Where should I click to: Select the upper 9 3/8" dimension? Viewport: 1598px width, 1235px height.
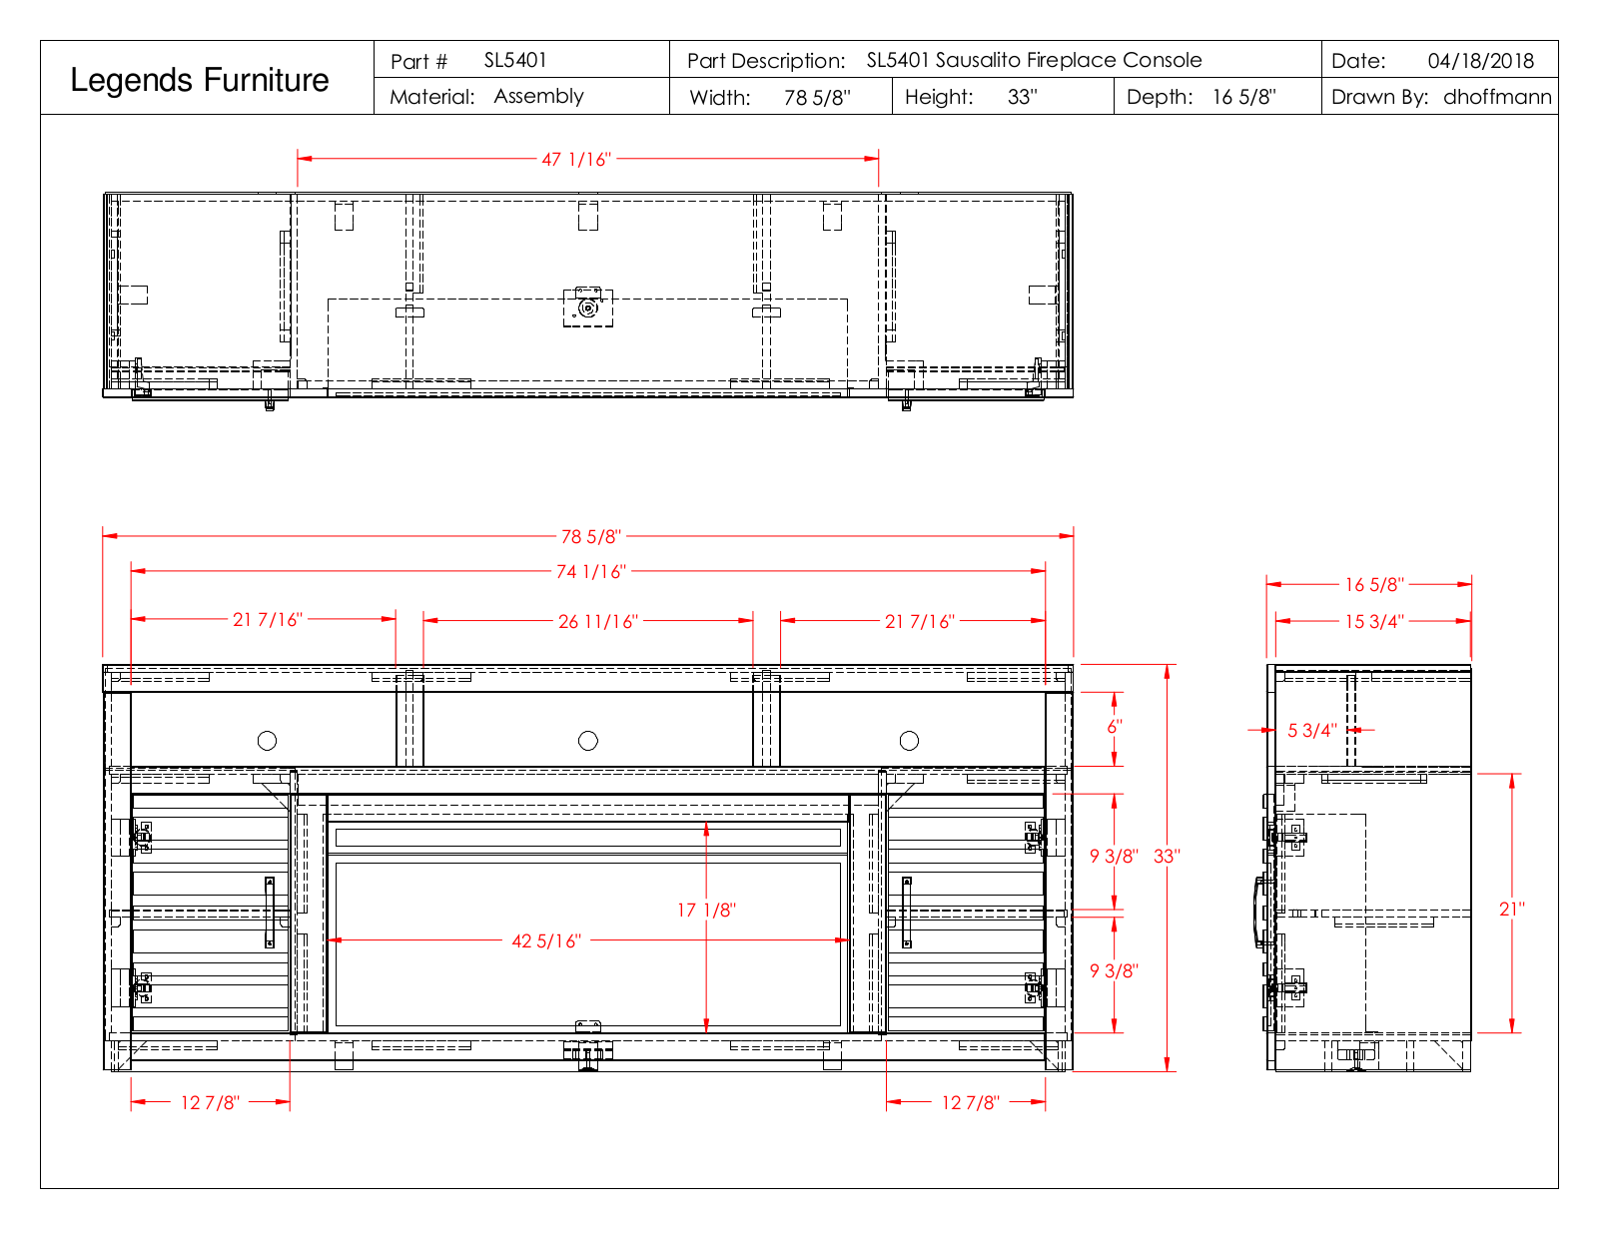[x=1114, y=856]
